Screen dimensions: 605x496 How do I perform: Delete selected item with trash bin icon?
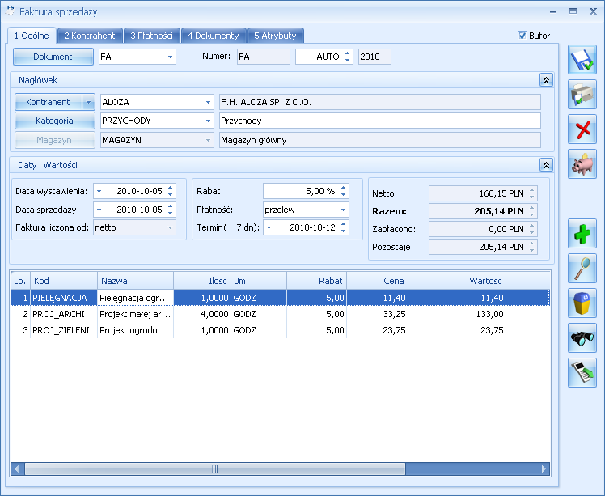582,303
